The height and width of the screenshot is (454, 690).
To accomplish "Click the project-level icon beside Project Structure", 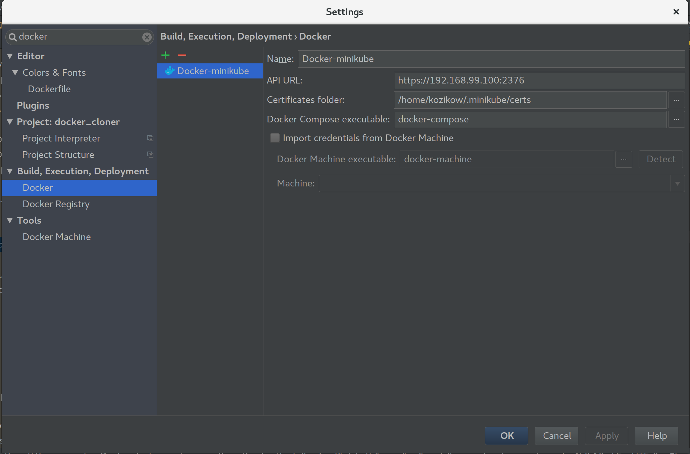I will 150,155.
